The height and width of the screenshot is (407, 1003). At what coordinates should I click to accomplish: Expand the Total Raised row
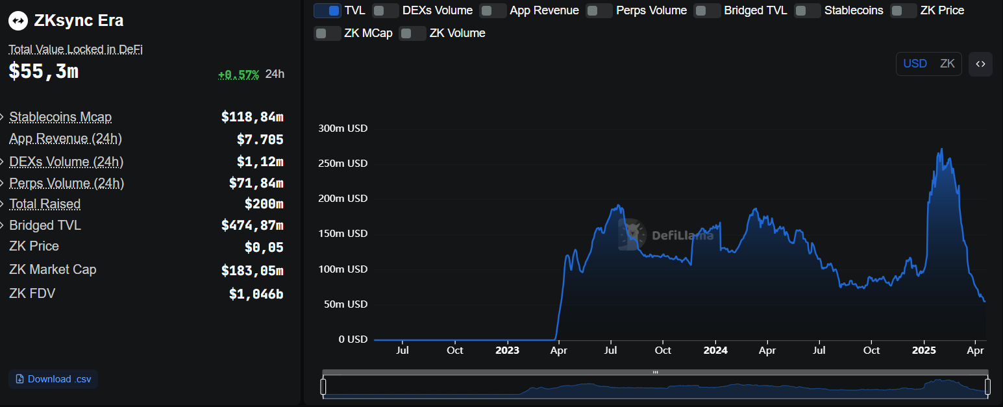[3, 204]
